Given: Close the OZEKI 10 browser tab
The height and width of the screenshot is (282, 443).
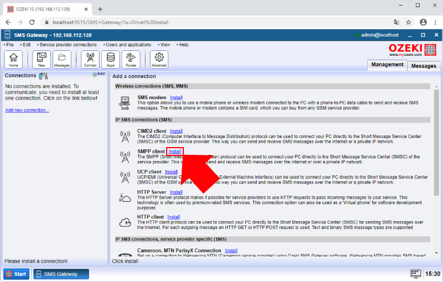Looking at the screenshot, I should click(x=86, y=9).
